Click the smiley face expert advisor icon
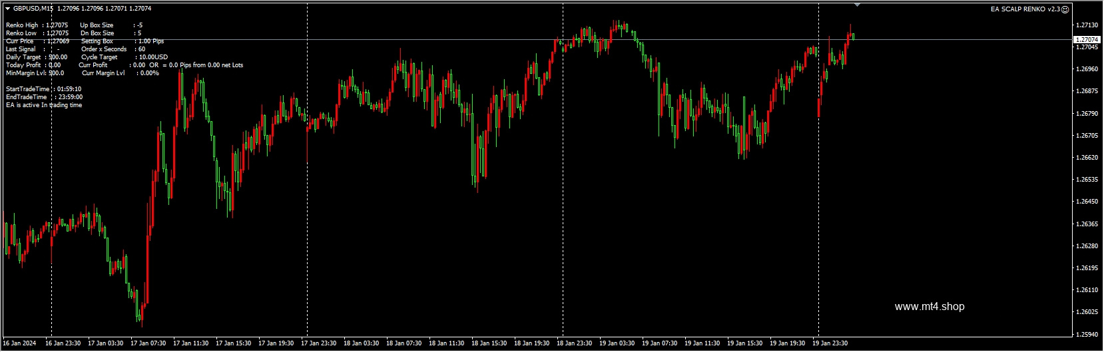1104x352 pixels. tap(1065, 9)
